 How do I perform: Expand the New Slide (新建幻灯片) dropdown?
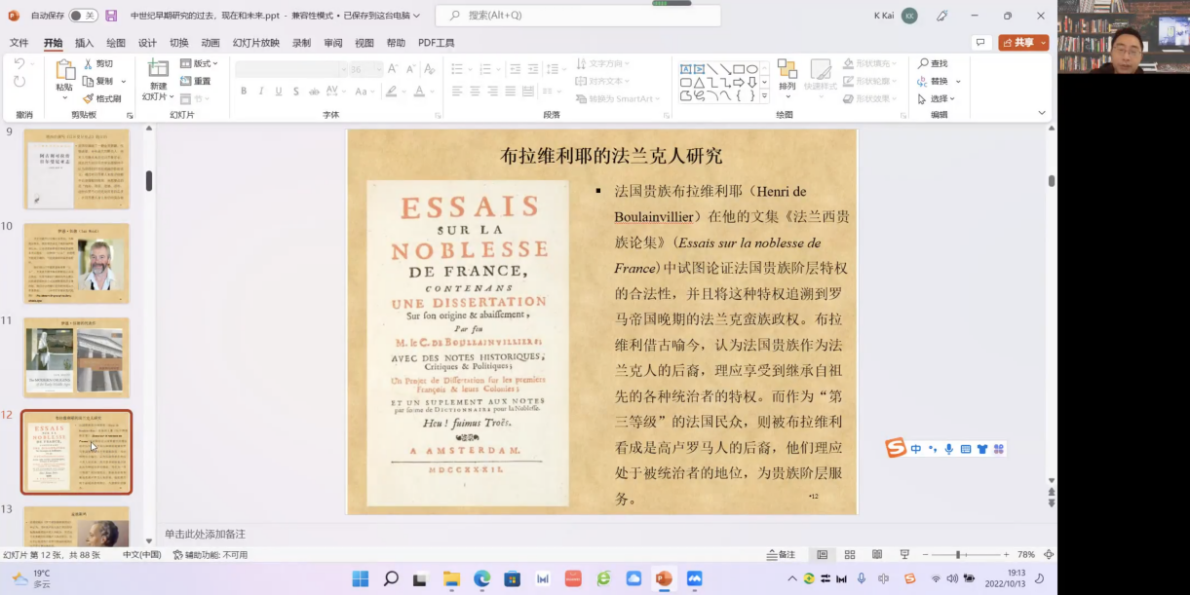[158, 96]
